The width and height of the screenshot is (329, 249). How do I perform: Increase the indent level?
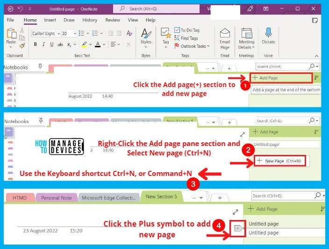pos(119,33)
